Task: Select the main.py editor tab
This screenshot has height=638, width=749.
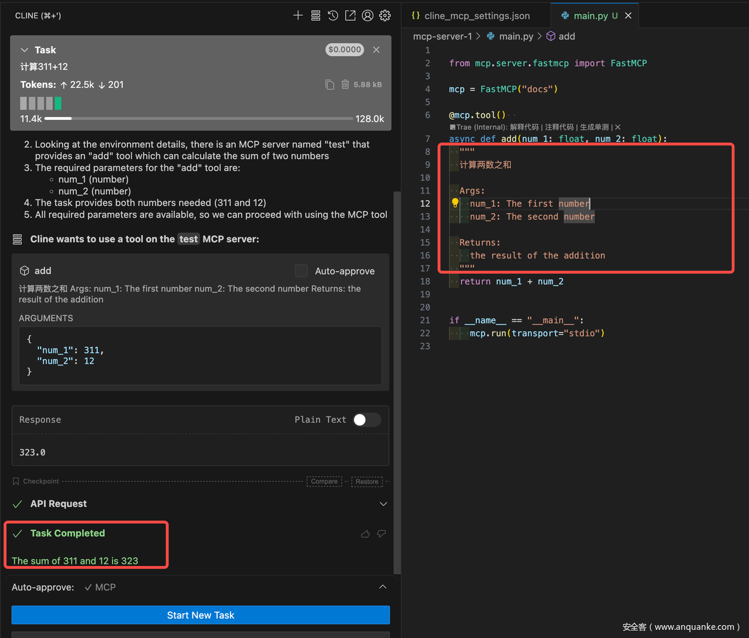Action: point(590,16)
